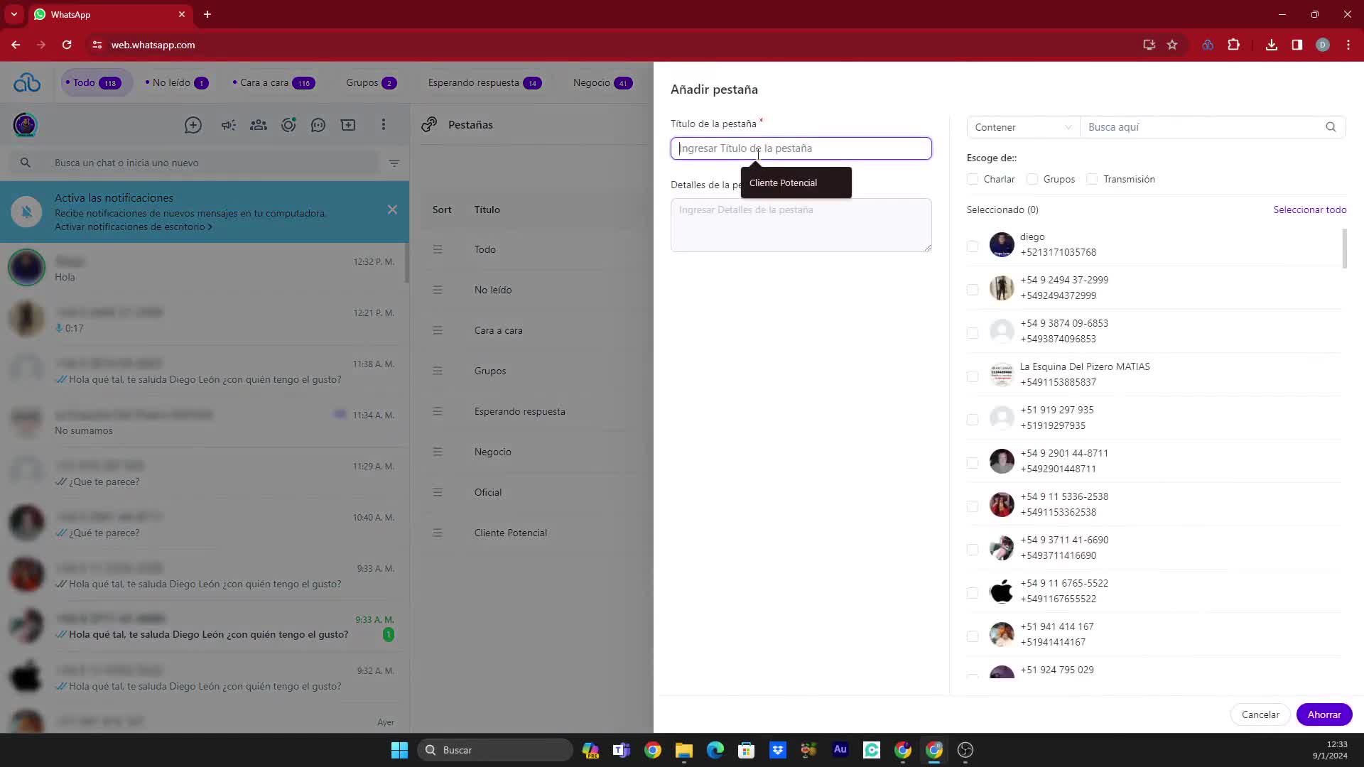
Task: Click the Pestañas link icon
Action: [x=429, y=124]
